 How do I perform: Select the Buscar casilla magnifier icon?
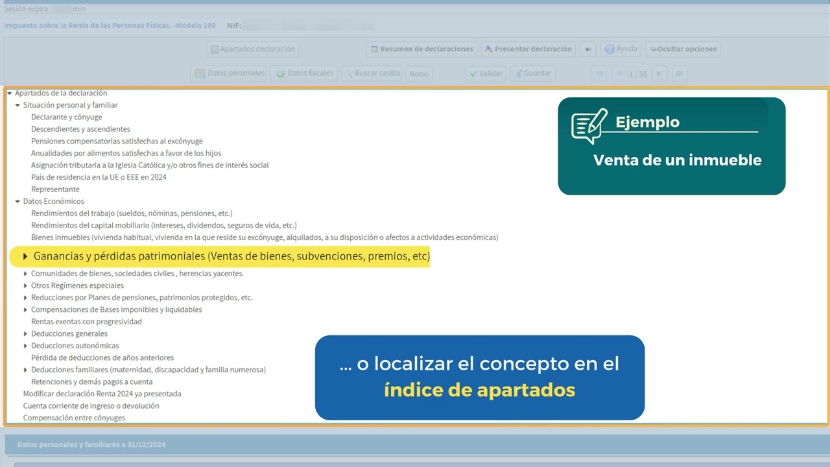[x=349, y=73]
